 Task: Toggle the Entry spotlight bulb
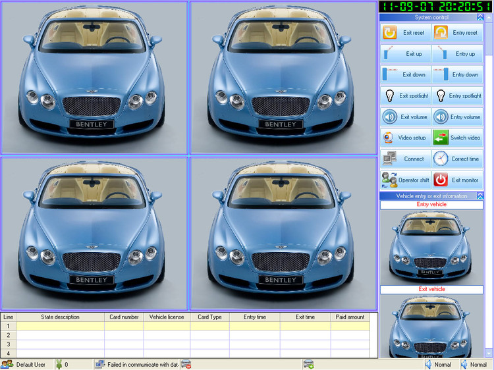coord(457,95)
